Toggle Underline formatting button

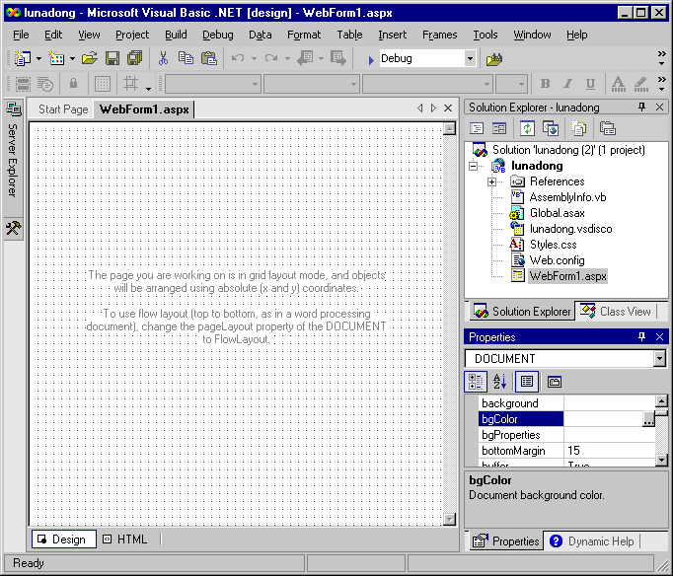[590, 84]
